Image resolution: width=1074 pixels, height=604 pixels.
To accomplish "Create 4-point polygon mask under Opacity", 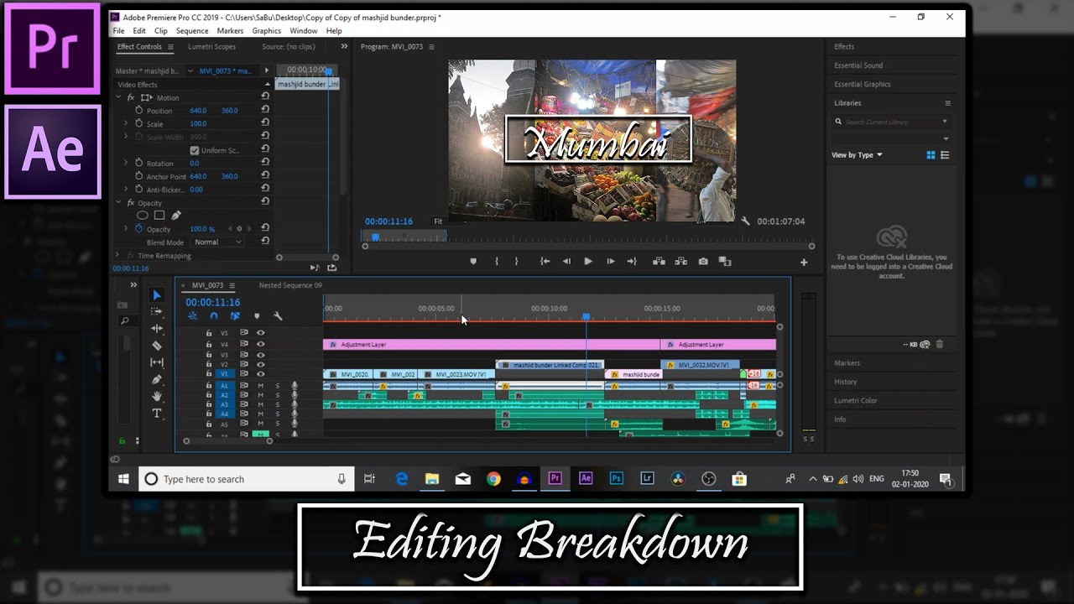I will [159, 216].
